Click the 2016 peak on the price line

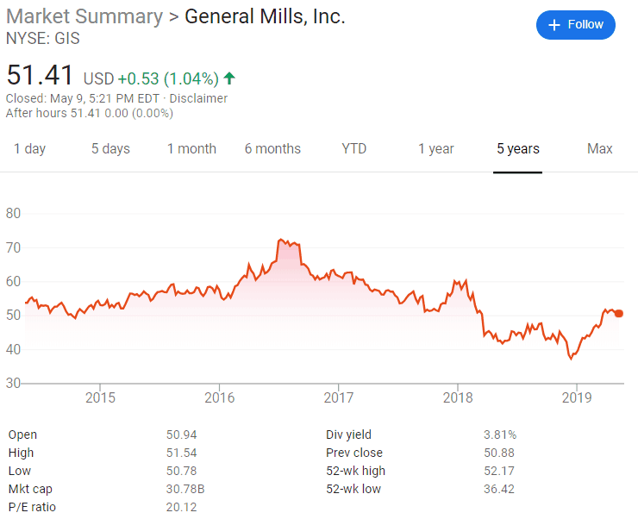pos(281,240)
